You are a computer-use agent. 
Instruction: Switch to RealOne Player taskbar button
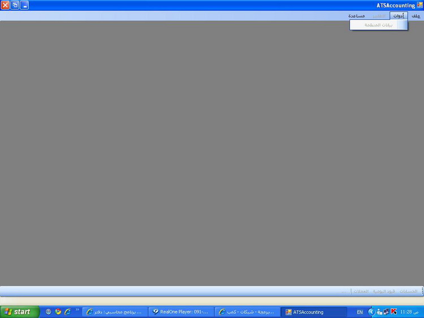point(181,312)
